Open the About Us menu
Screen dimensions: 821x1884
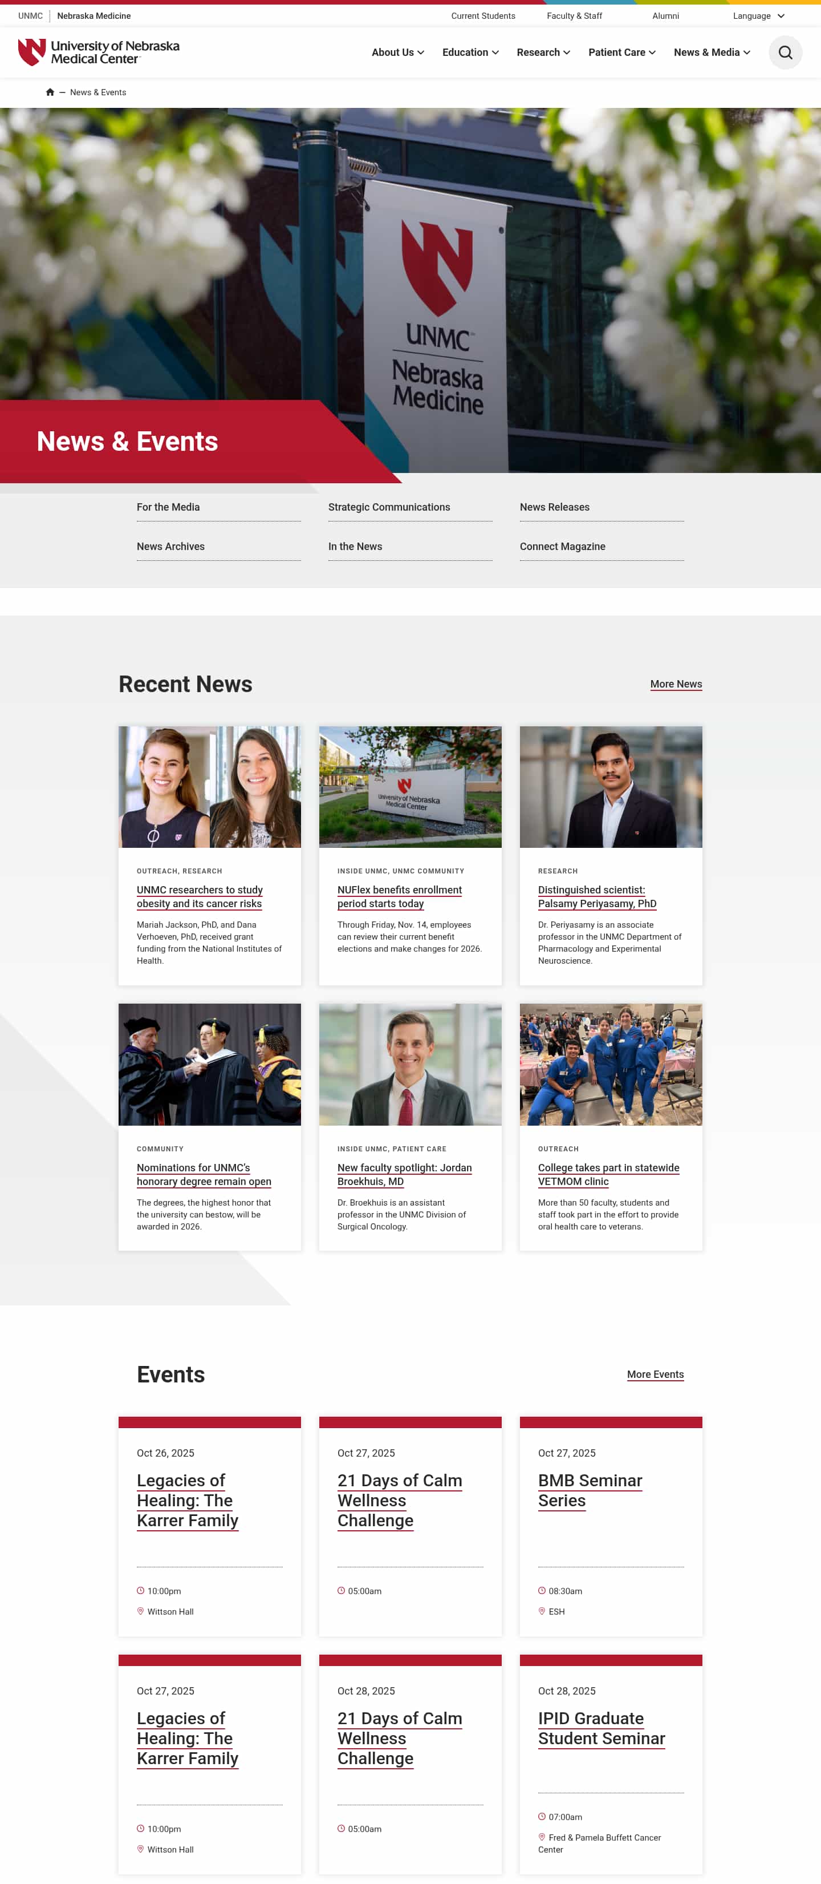[x=398, y=52]
